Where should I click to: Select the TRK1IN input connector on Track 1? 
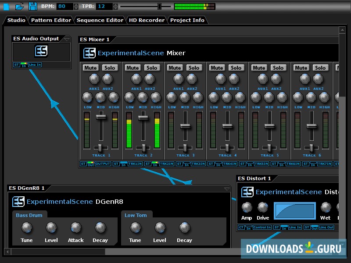click(x=135, y=163)
